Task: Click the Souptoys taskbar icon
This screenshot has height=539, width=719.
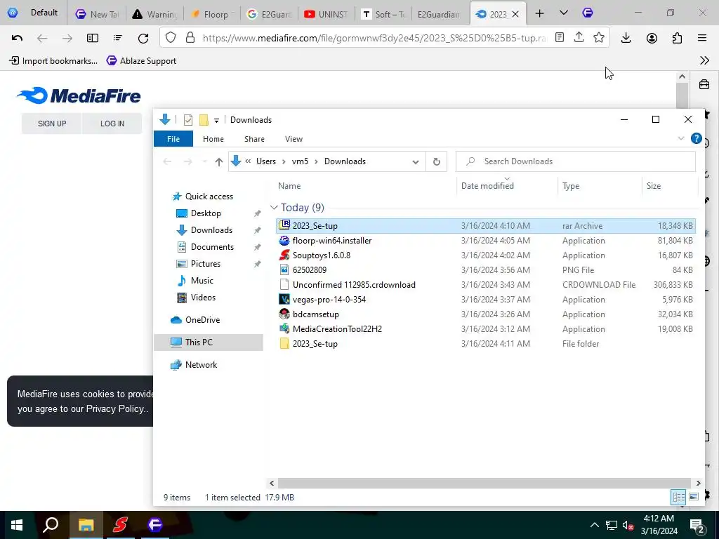Action: 120,525
